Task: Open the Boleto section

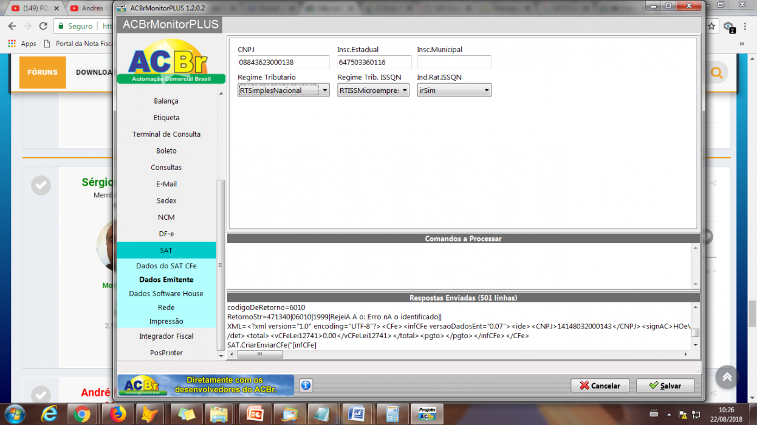Action: click(166, 151)
